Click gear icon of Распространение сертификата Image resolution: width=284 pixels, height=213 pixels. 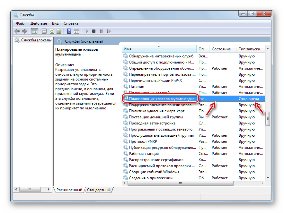[126, 160]
